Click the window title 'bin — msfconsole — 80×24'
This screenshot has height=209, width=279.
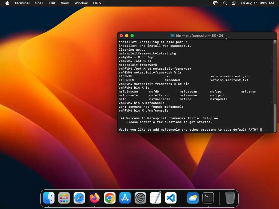[x=199, y=36]
